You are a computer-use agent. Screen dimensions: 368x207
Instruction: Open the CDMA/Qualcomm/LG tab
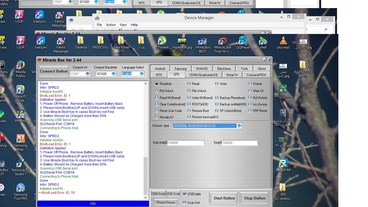click(203, 75)
